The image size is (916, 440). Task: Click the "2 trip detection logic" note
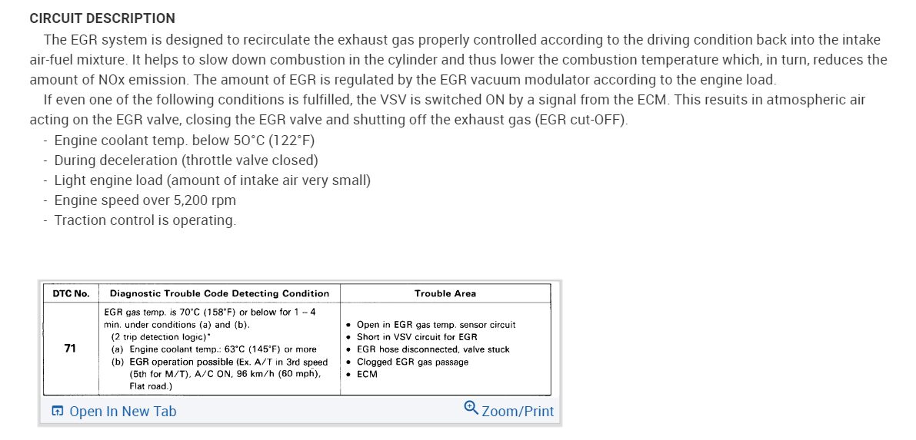click(x=162, y=337)
